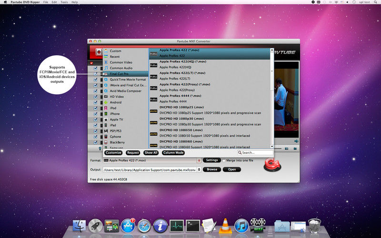Screen dimensions: 381x238
Task: Choose the Common Video category
Action: pos(126,62)
